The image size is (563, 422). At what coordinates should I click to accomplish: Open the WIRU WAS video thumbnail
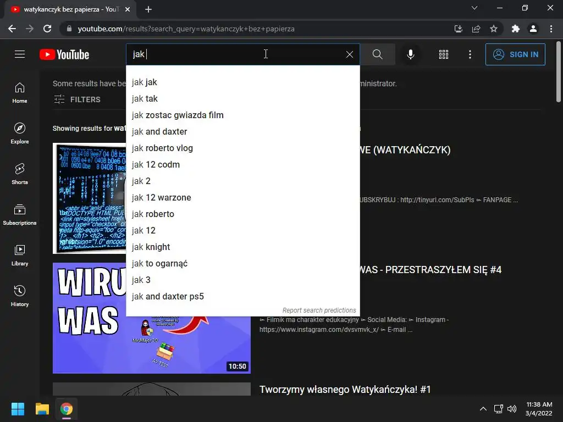tap(152, 345)
